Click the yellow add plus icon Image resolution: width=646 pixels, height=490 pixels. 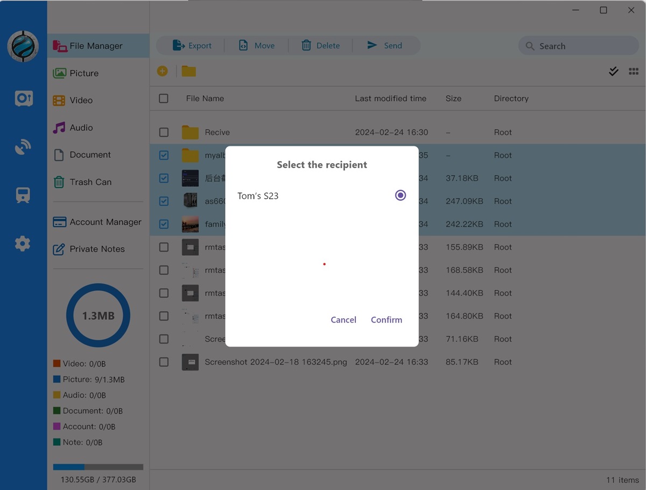(x=162, y=71)
